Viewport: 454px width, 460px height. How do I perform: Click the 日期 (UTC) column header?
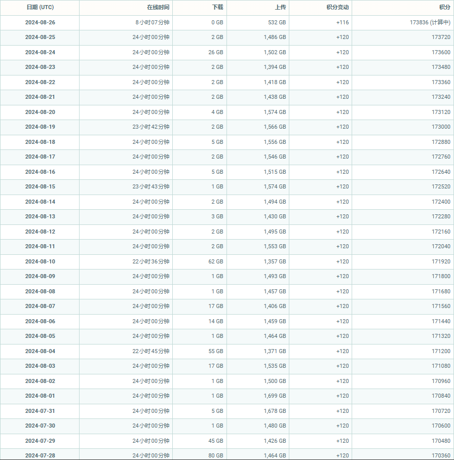40,8
